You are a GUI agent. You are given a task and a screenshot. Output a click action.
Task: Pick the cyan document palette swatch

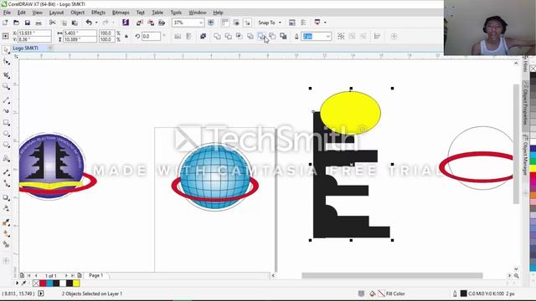click(x=49, y=283)
